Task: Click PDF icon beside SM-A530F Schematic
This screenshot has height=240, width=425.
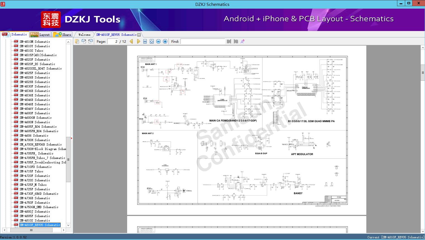Action: click(x=16, y=86)
